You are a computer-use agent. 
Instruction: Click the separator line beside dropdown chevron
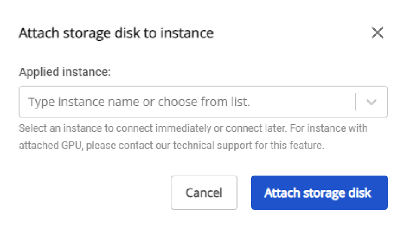pyautogui.click(x=356, y=102)
